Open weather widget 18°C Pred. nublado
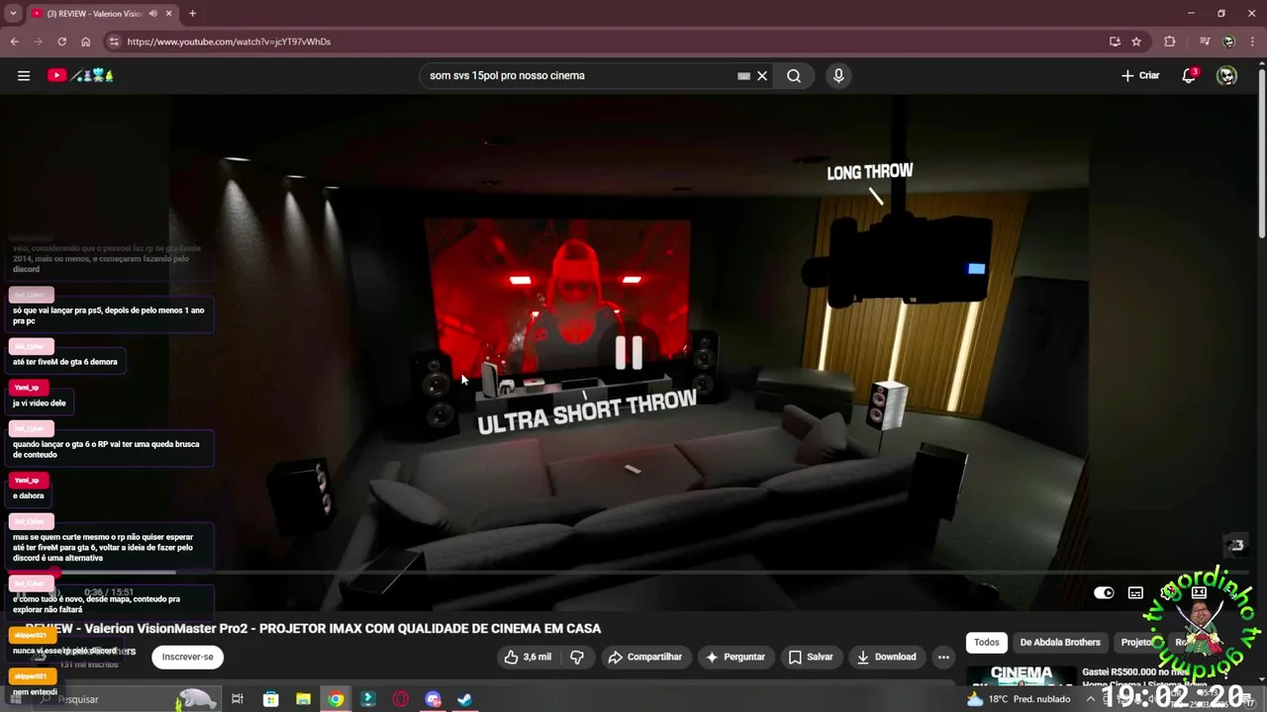 point(1020,699)
